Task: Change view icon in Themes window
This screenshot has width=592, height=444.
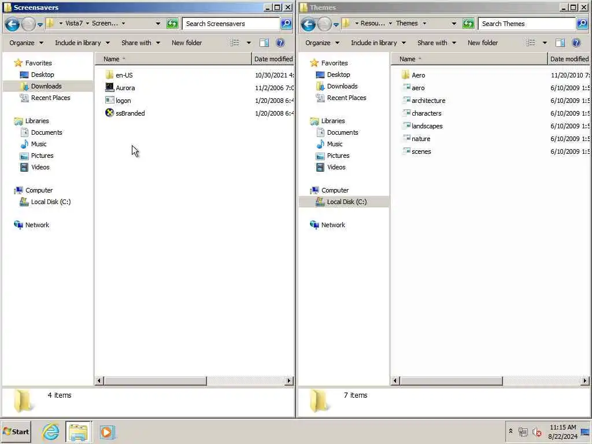Action: tap(531, 43)
